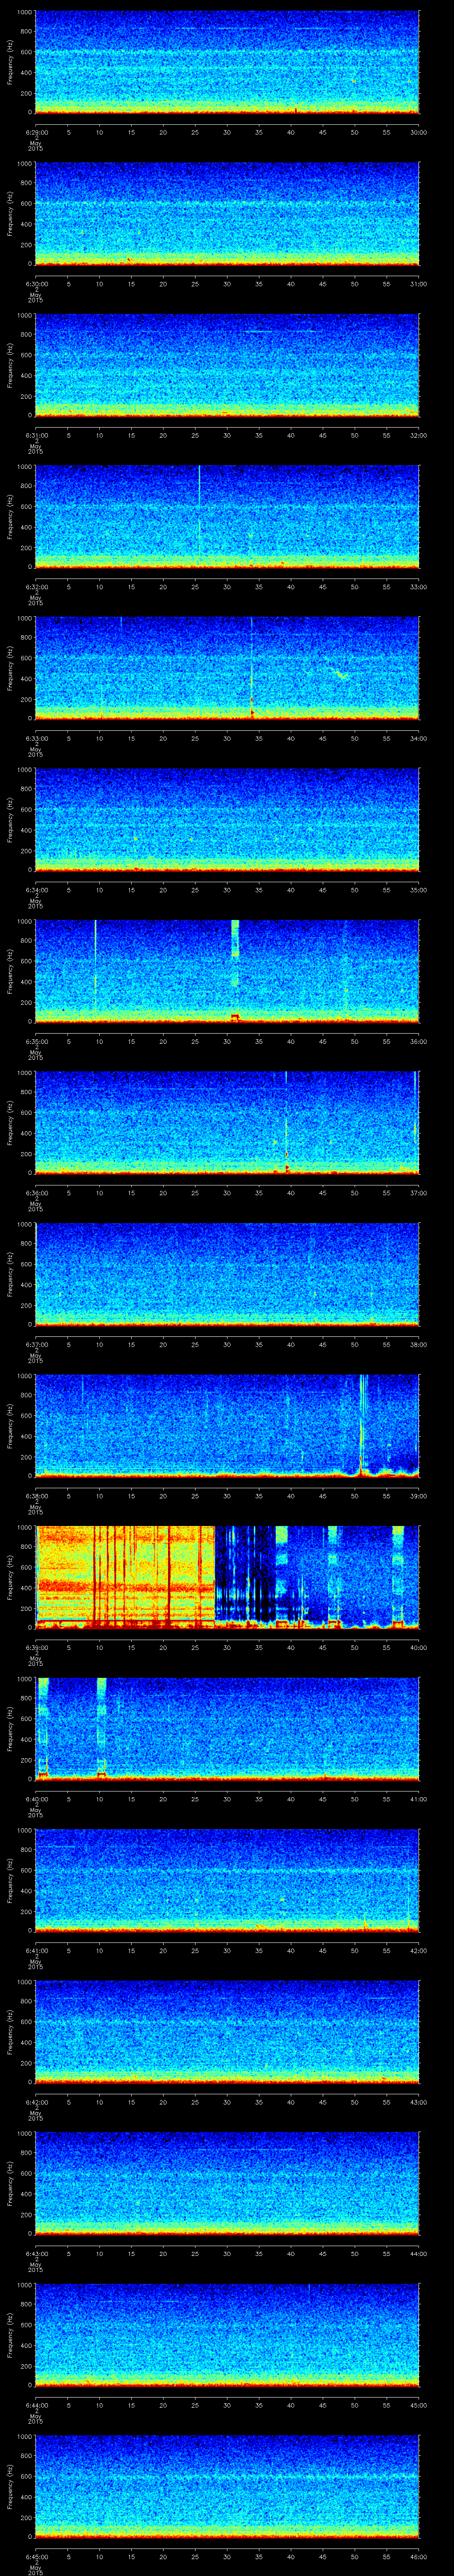The width and height of the screenshot is (454, 2576).
Task: Click the 33:00 end time label
Action: (x=418, y=587)
